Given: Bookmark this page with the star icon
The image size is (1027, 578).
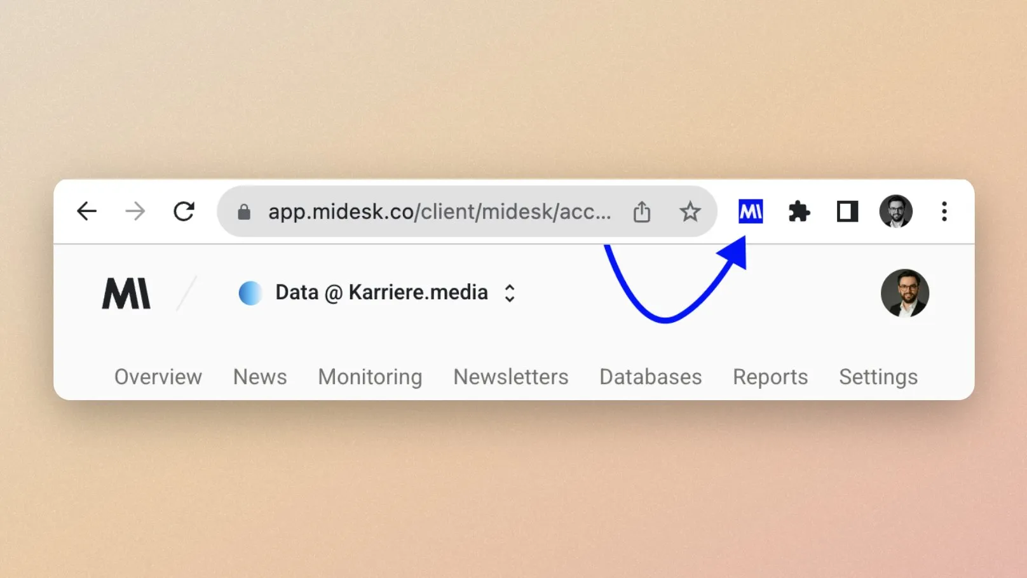Looking at the screenshot, I should pyautogui.click(x=690, y=212).
